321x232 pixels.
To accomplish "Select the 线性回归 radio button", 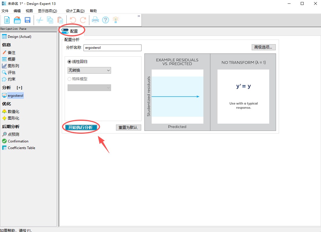I will tap(69, 61).
